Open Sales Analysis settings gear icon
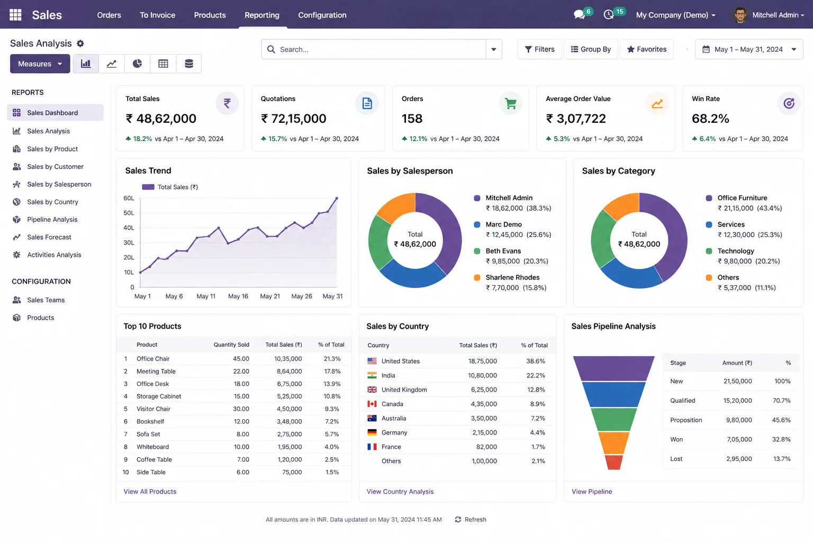This screenshot has width=813, height=542. [80, 43]
